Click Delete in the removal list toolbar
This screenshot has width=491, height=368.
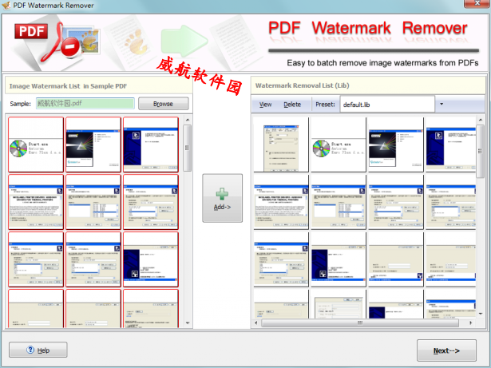(x=292, y=105)
